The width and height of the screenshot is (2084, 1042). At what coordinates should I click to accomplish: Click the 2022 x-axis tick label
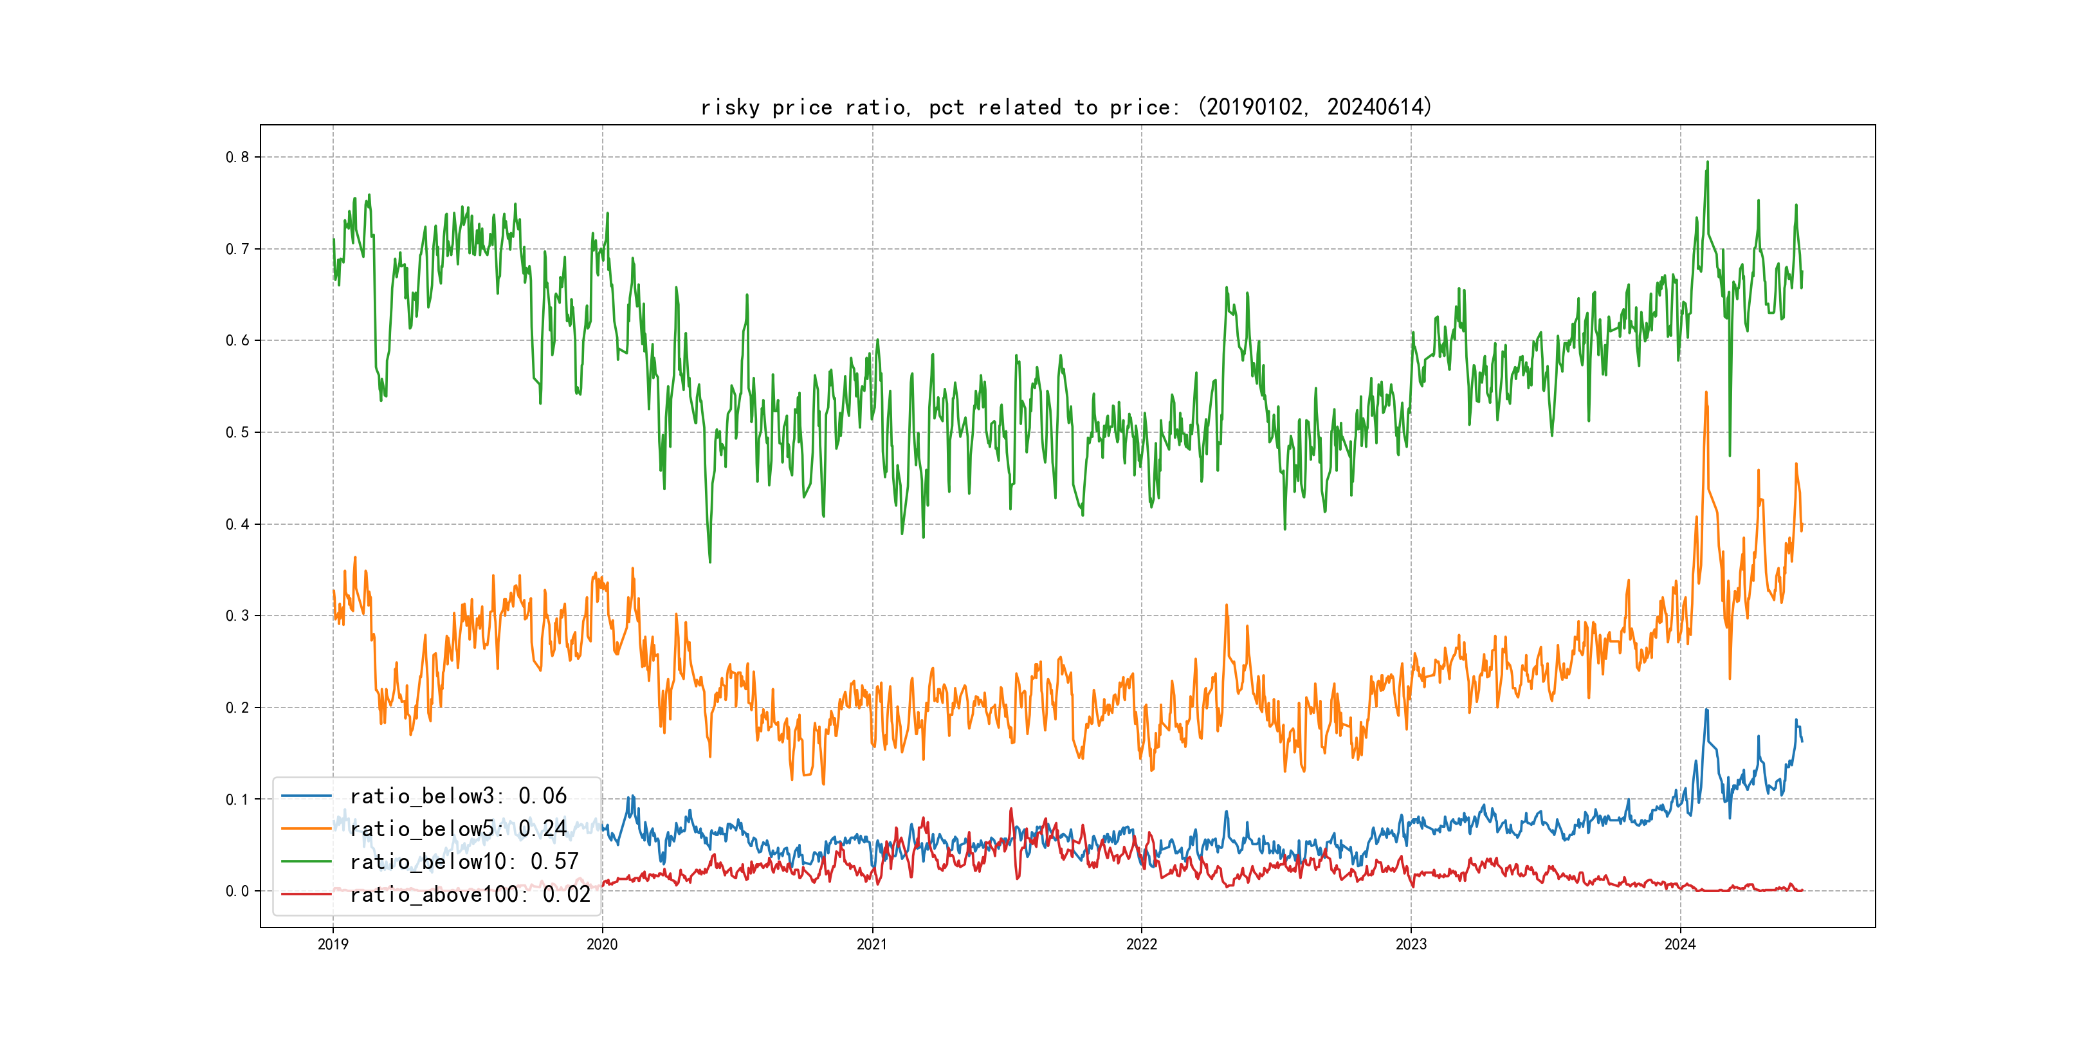pyautogui.click(x=1142, y=944)
